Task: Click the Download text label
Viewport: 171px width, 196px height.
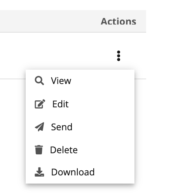Action: [x=73, y=172]
